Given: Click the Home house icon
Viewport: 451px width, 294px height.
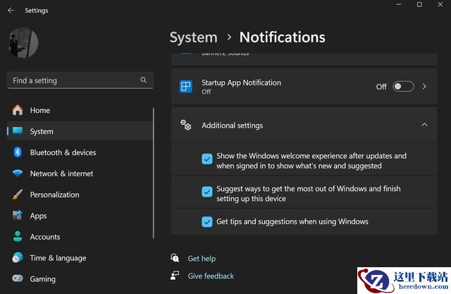Looking at the screenshot, I should (x=18, y=110).
